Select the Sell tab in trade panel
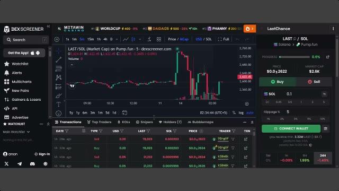Image resolution: width=339 pixels, height=191 pixels. [x=314, y=82]
